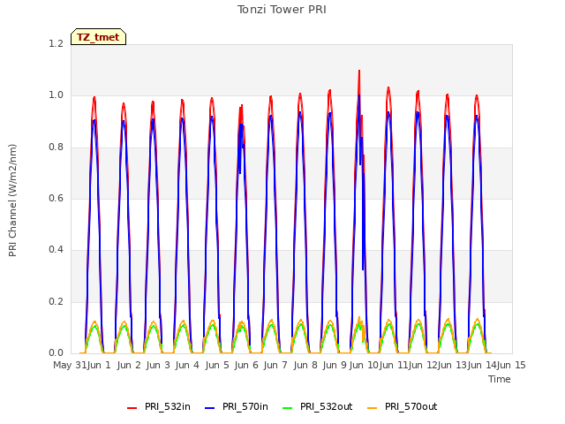Click the Jun 4 x-axis tick label
Image resolution: width=565 pixels, height=424 pixels.
click(187, 365)
